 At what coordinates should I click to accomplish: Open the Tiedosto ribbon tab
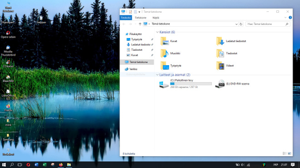point(126,18)
